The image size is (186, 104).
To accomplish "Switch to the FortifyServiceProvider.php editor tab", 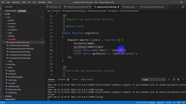I will click(77, 7).
